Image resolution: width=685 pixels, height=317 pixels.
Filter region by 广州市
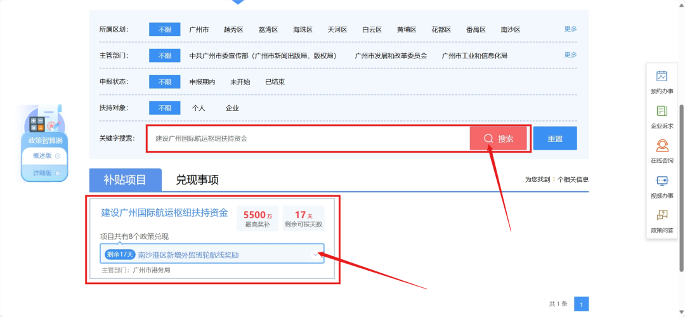pyautogui.click(x=199, y=30)
